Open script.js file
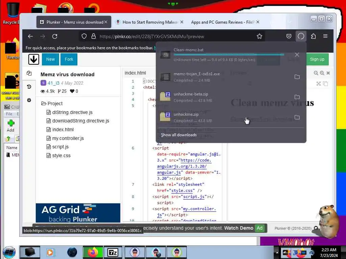The height and width of the screenshot is (259, 346). pos(57,147)
